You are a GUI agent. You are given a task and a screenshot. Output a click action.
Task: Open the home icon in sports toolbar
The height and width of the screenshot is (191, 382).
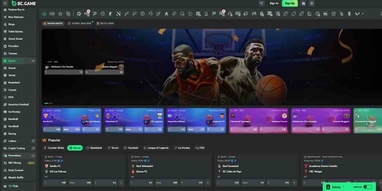(x=44, y=14)
